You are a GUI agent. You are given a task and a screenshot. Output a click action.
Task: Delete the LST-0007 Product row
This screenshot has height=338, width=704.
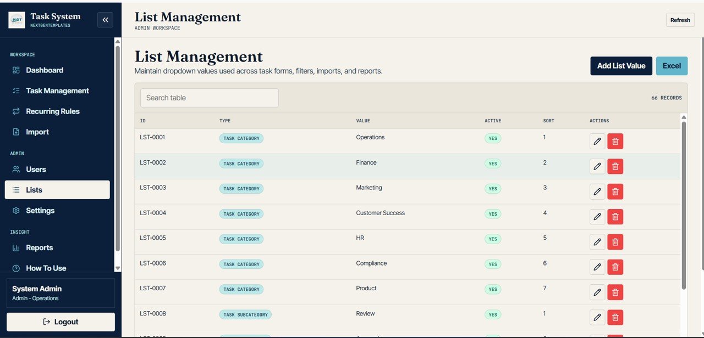(615, 292)
